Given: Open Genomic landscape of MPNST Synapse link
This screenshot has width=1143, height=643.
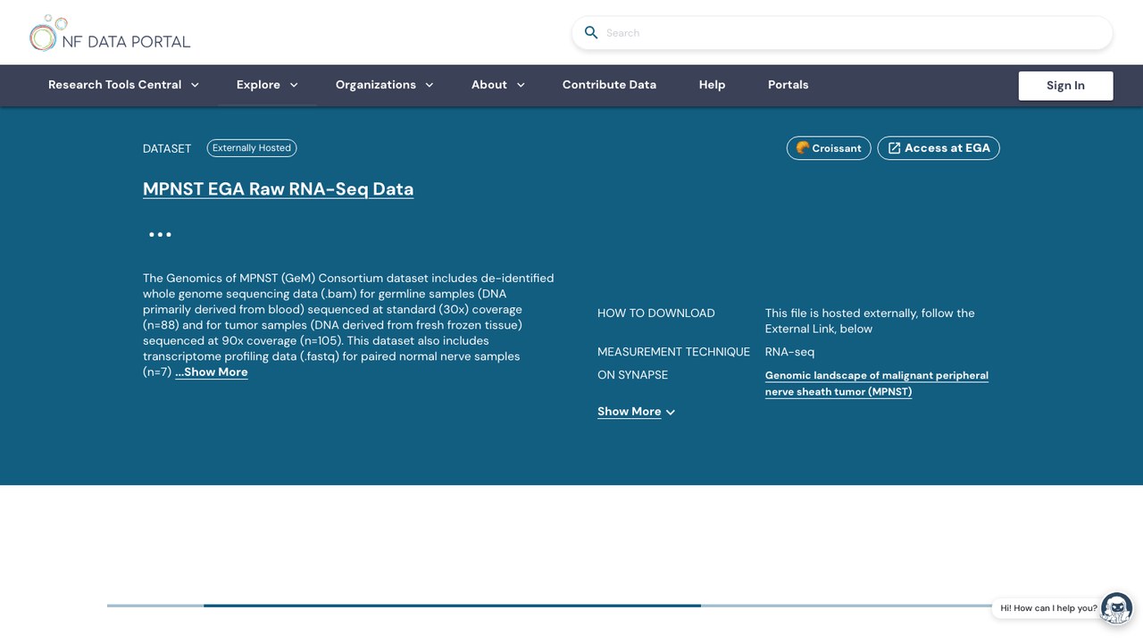Looking at the screenshot, I should coord(877,383).
